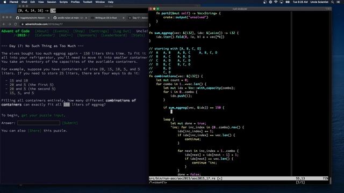Image resolution: width=344 pixels, height=193 pixels.
Task: Open the Help menu
Action: click(111, 2)
